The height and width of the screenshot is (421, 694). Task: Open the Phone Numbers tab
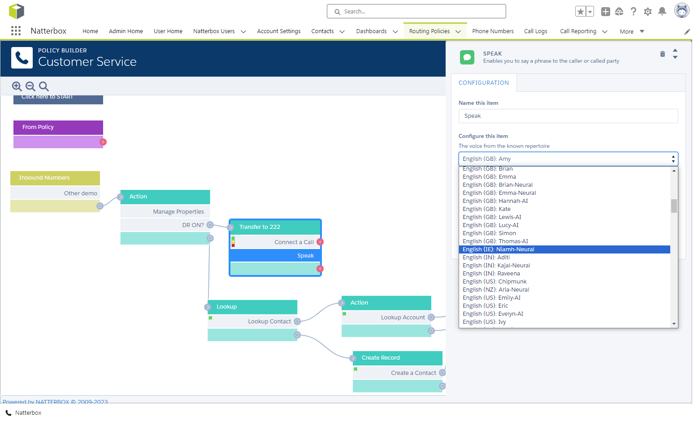(x=493, y=31)
